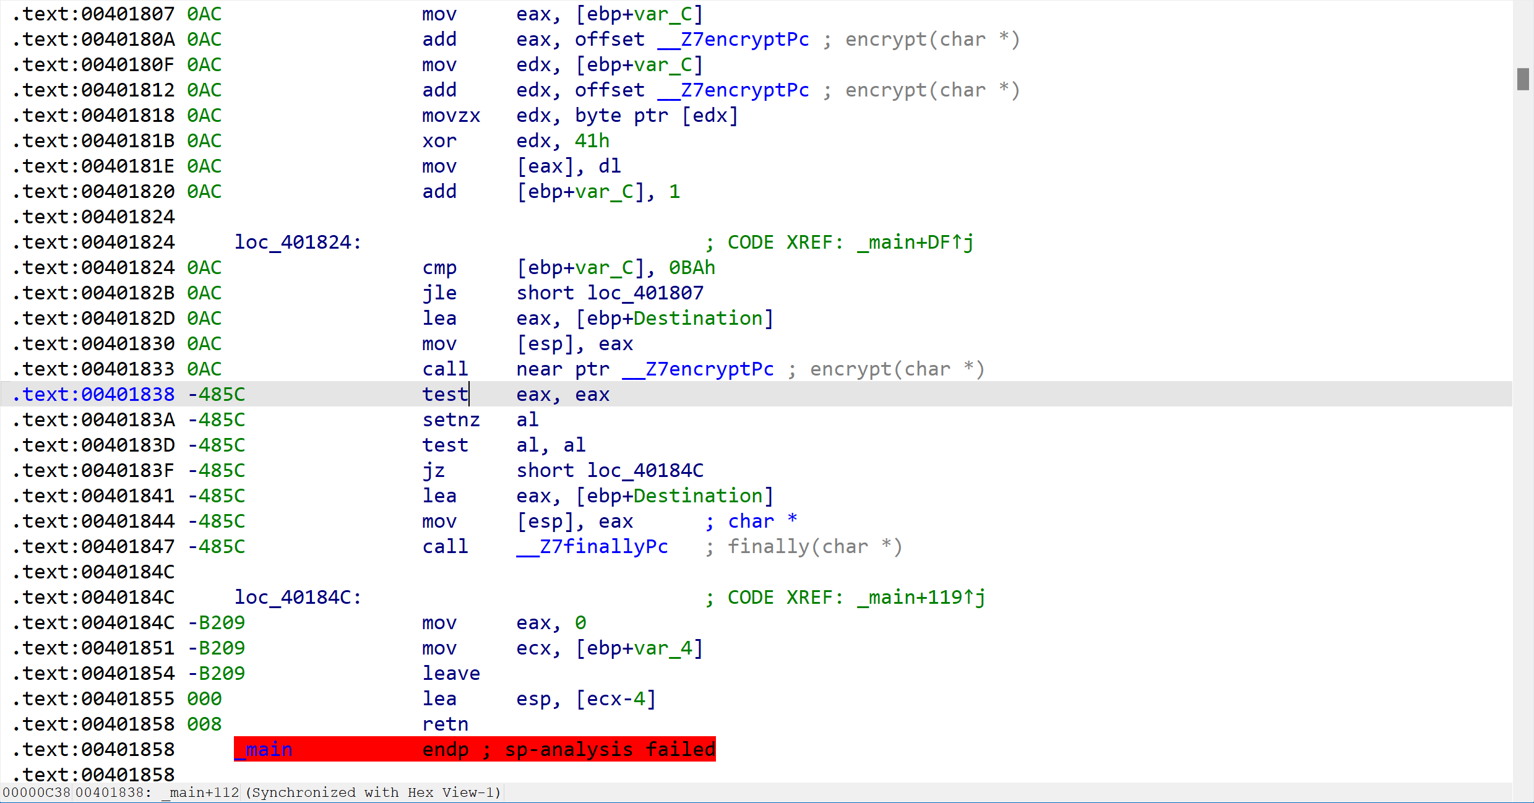Viewport: 1534px width, 803px height.
Task: Click the status bar offset 00000C38
Action: pyautogui.click(x=36, y=792)
